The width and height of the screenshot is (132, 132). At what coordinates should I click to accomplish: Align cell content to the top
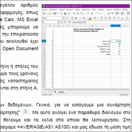tap(114, 18)
